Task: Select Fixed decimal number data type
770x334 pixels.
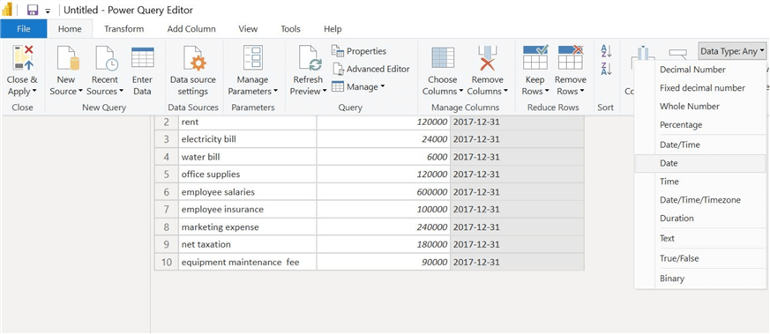Action: point(699,88)
